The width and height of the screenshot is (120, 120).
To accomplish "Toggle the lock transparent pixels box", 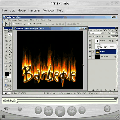I will pos(94,36).
